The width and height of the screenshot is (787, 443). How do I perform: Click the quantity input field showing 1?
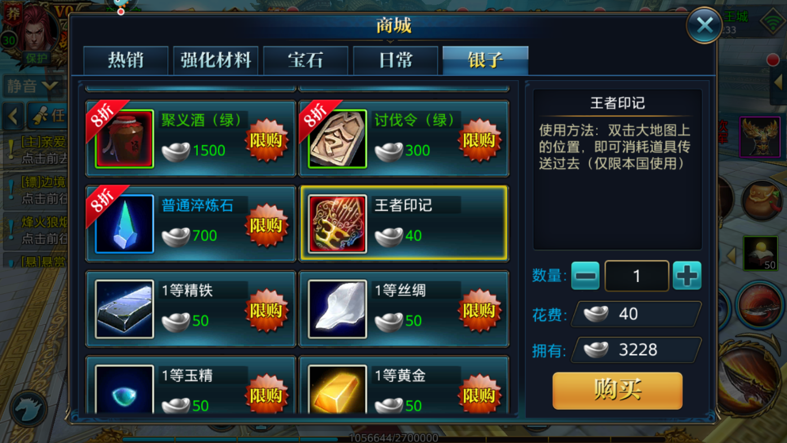point(637,276)
